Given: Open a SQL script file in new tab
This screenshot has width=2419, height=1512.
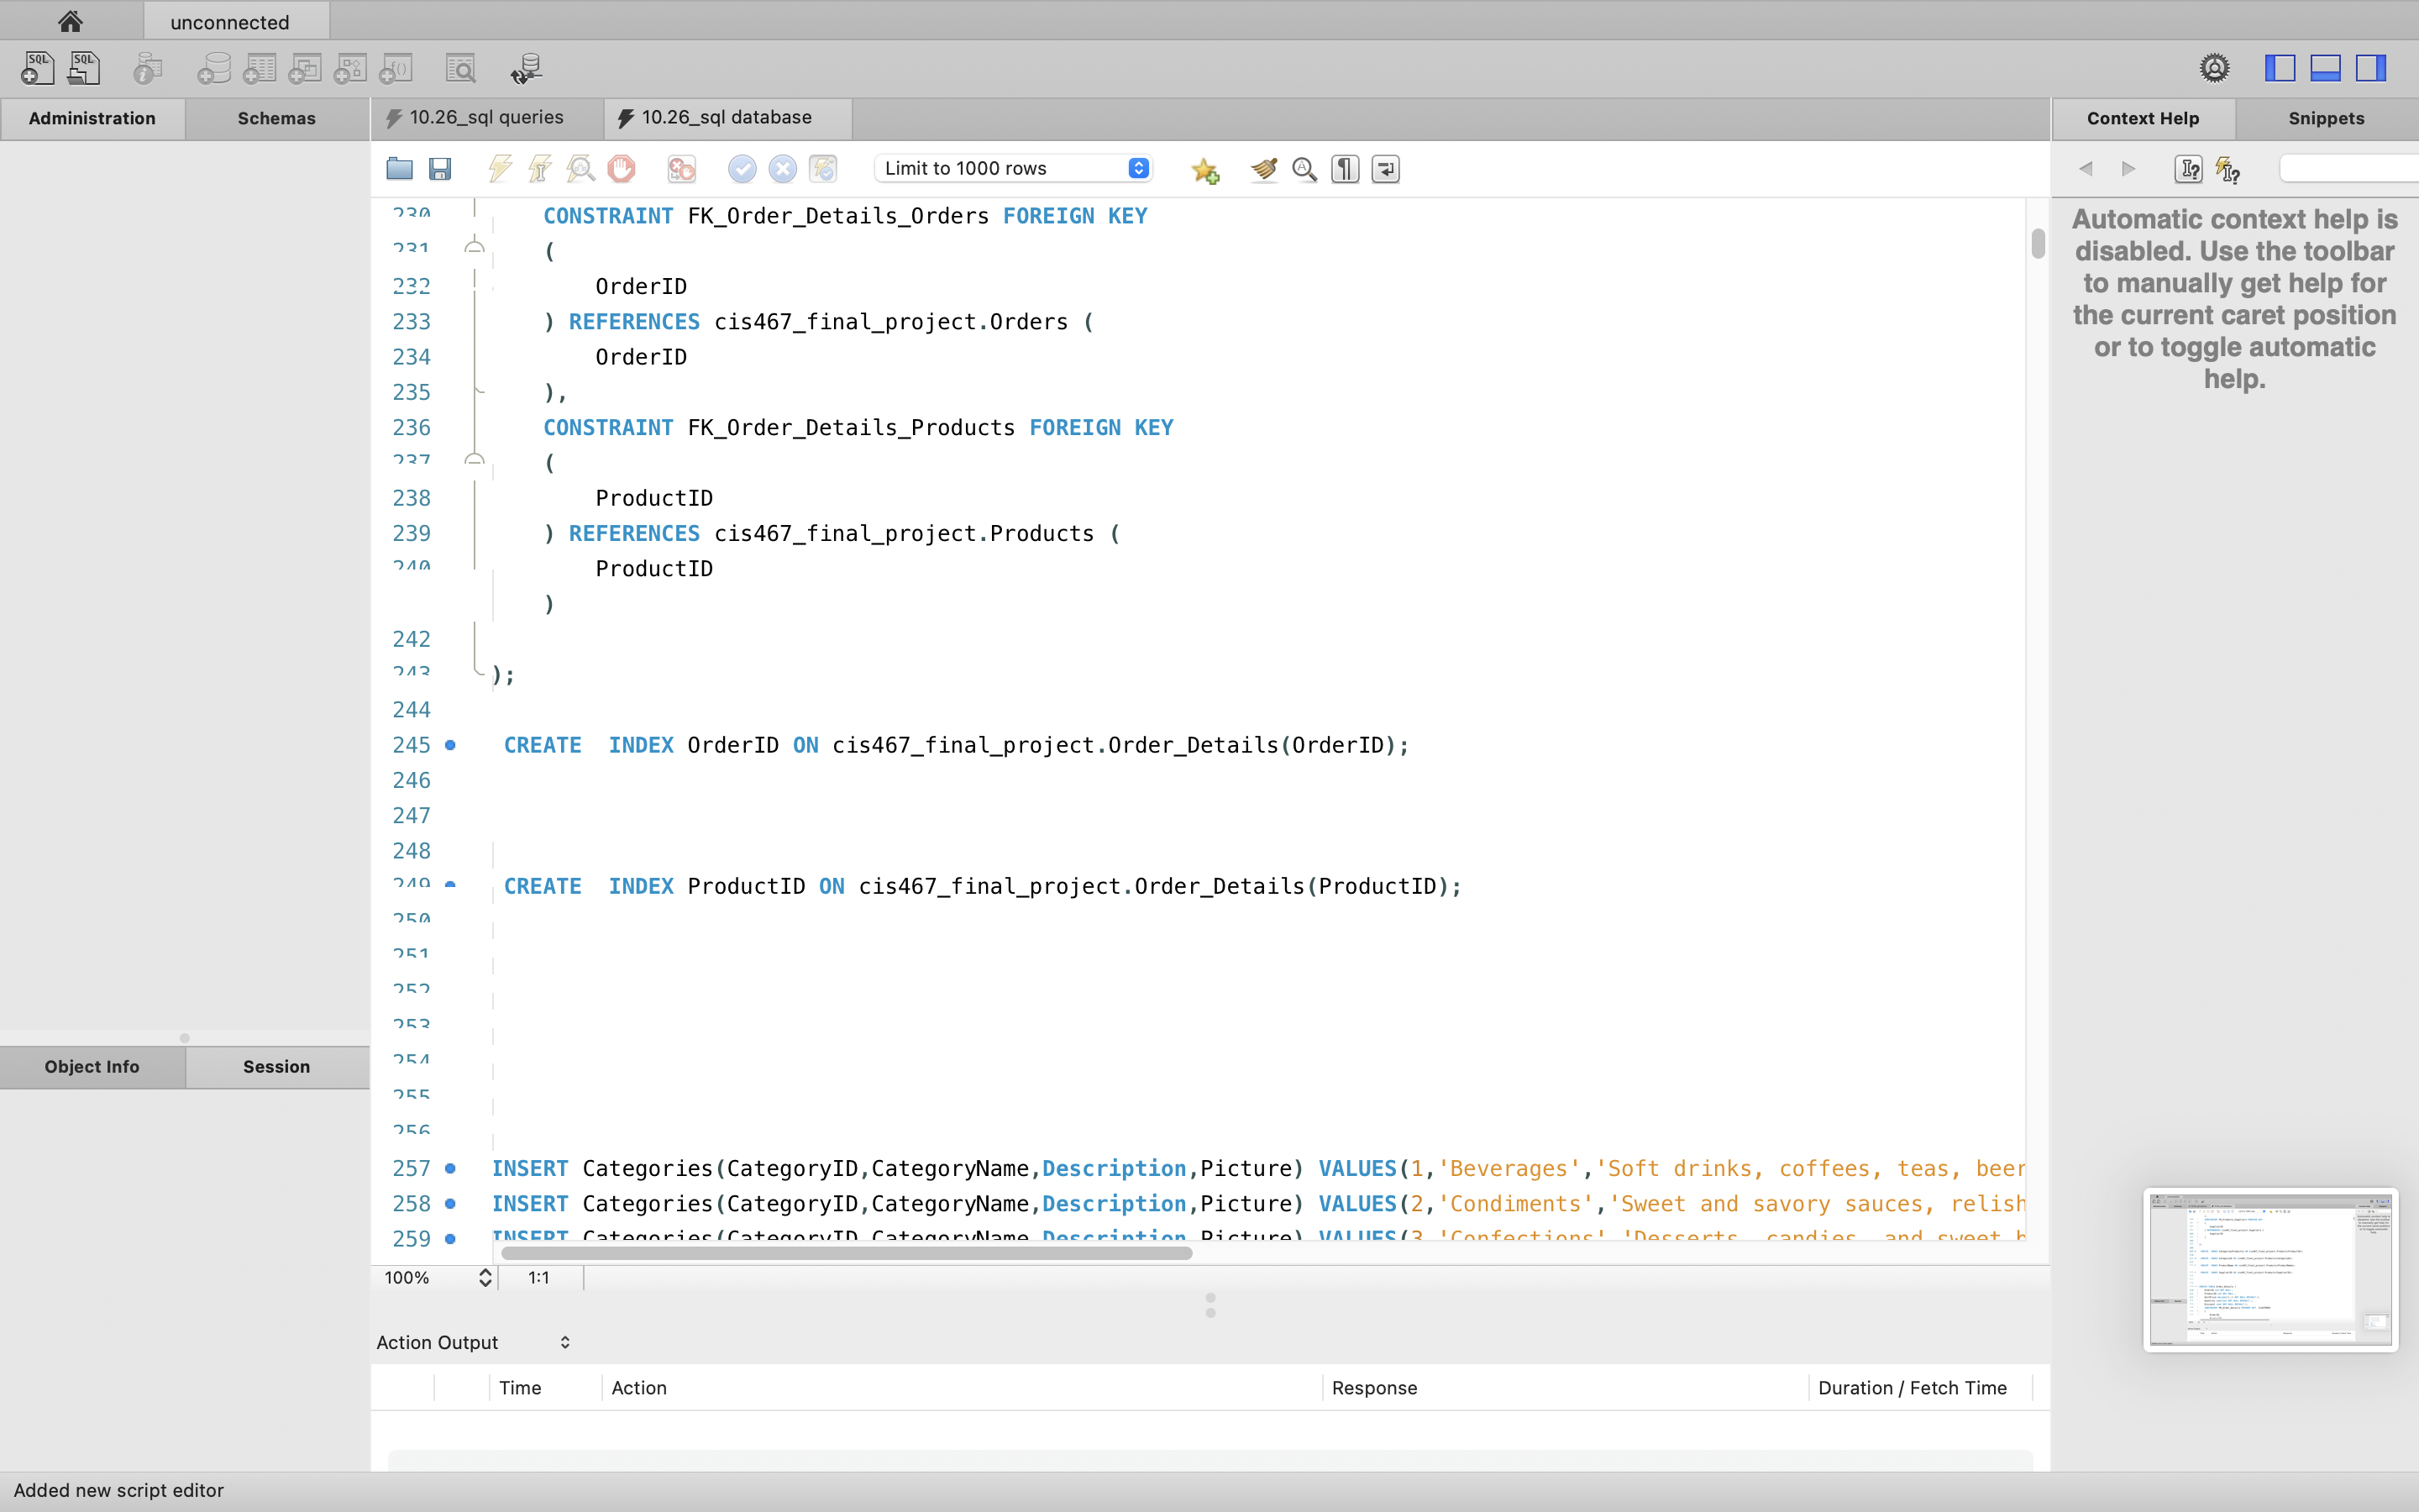Looking at the screenshot, I should tap(84, 68).
